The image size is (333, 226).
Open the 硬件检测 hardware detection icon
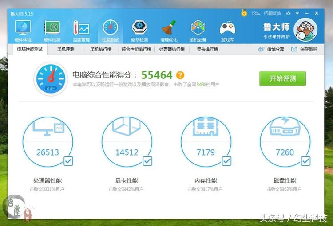[x=52, y=31]
